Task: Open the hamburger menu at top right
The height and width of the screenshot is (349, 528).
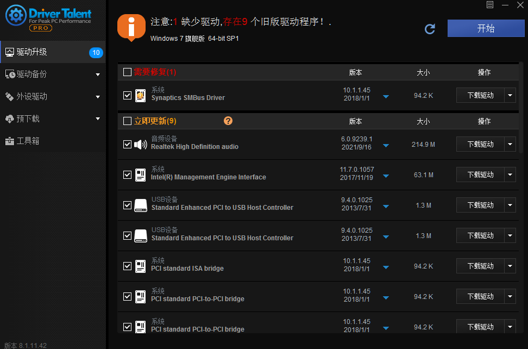Action: (x=489, y=5)
